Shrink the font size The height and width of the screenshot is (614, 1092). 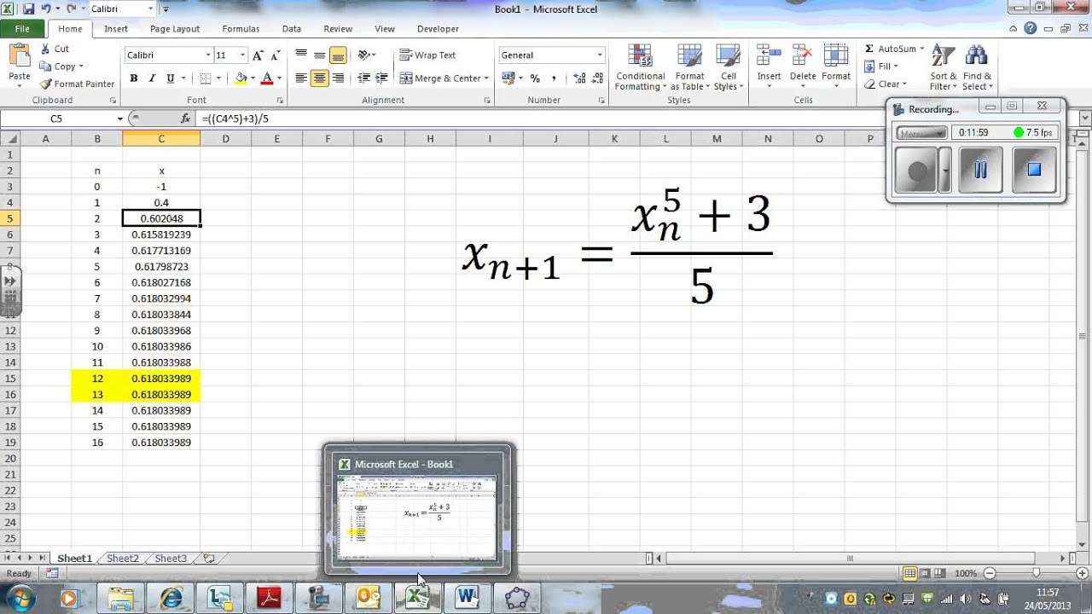click(275, 55)
